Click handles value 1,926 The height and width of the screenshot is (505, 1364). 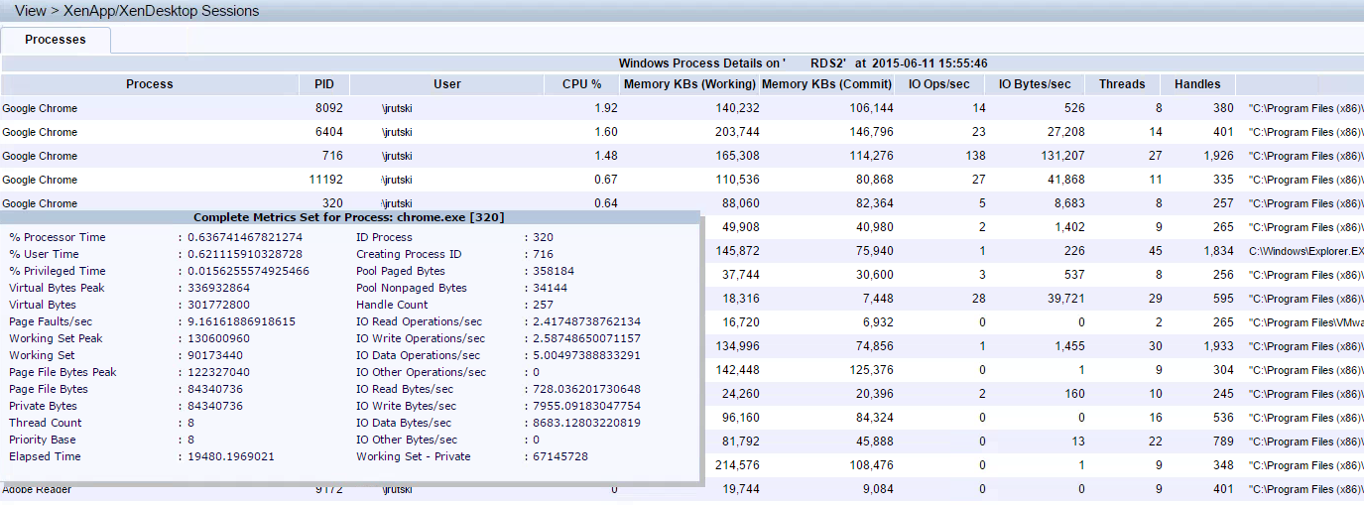1218,156
